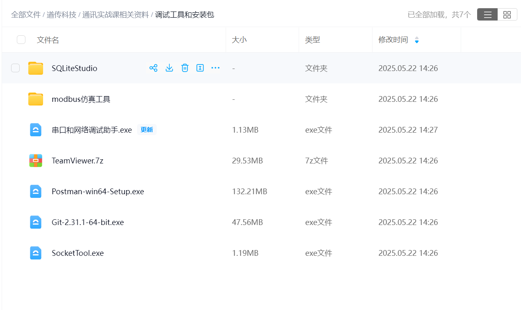The image size is (521, 310).
Task: Click the 更新 badge
Action: pyautogui.click(x=147, y=130)
